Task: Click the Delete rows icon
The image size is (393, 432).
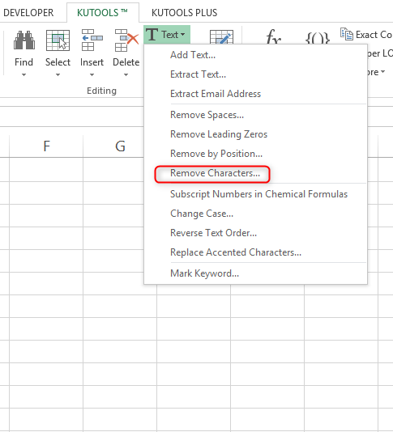Action: [126, 40]
